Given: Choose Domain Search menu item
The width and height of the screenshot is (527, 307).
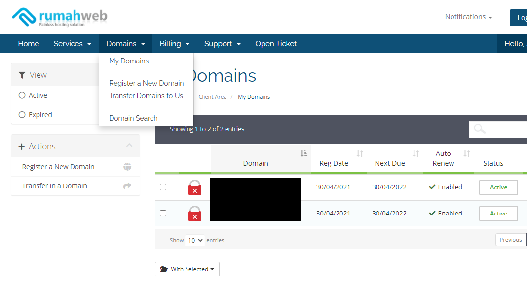Looking at the screenshot, I should tap(133, 118).
